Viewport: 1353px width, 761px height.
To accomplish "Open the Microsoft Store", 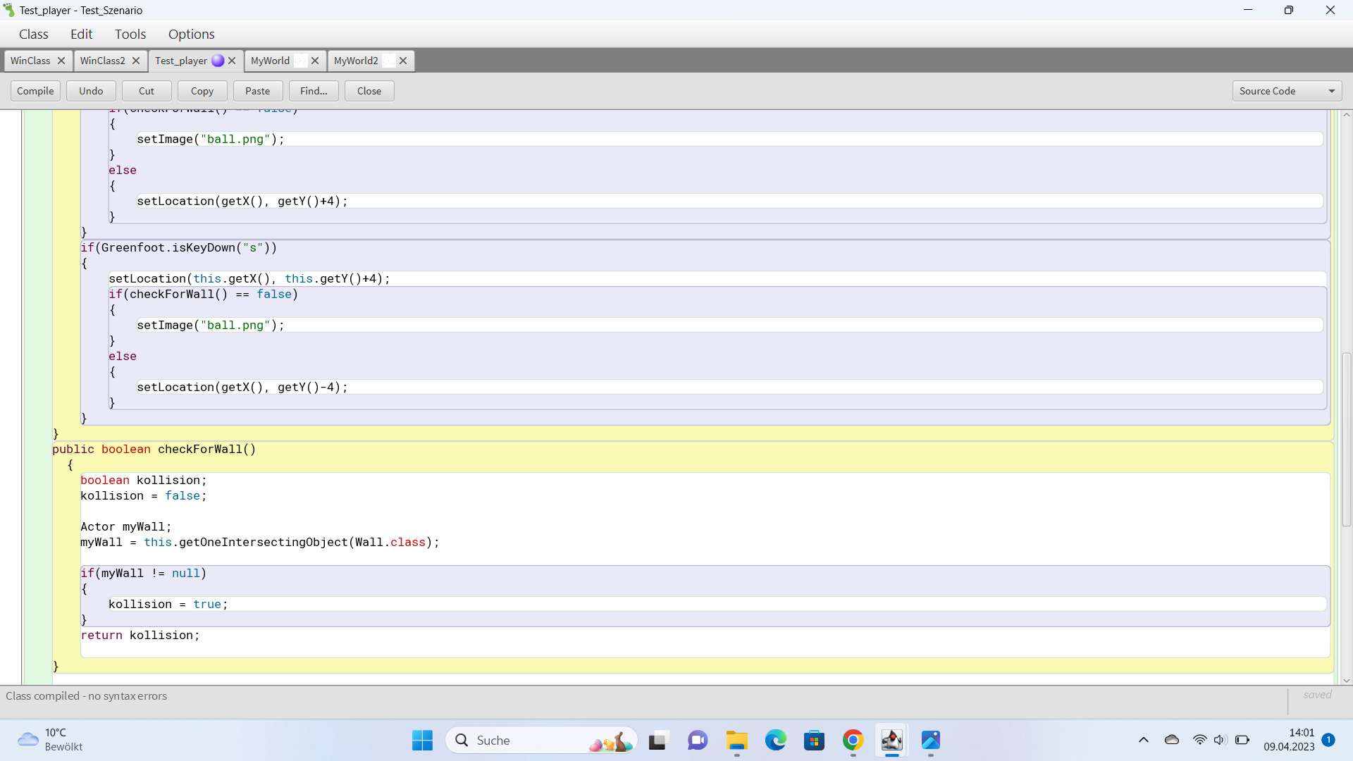I will tap(815, 741).
